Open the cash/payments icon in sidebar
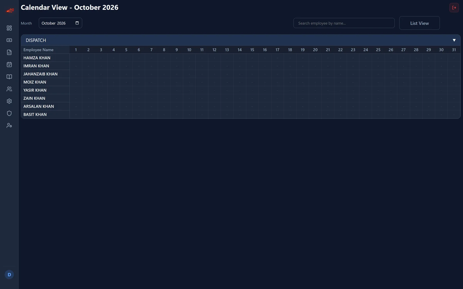Image resolution: width=463 pixels, height=289 pixels. (9, 40)
